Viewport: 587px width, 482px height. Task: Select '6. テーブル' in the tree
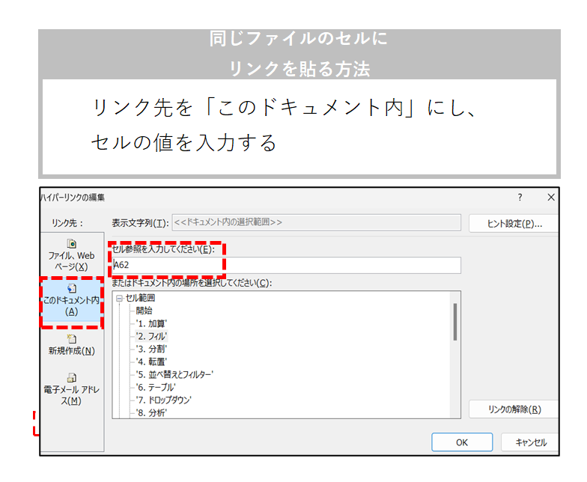(x=156, y=387)
